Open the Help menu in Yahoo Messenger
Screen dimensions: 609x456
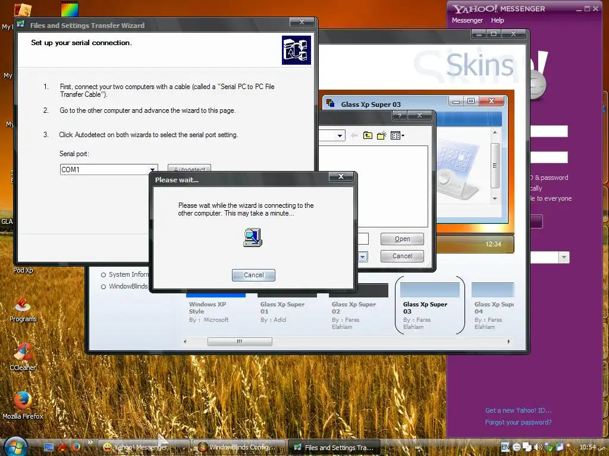tap(497, 20)
